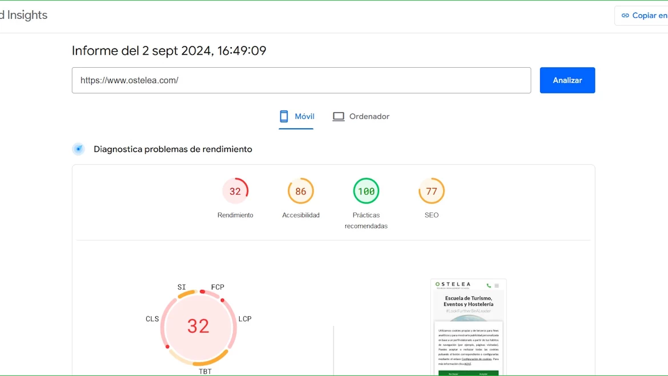Click the TBT metric label
Image resolution: width=668 pixels, height=376 pixels.
pos(206,371)
